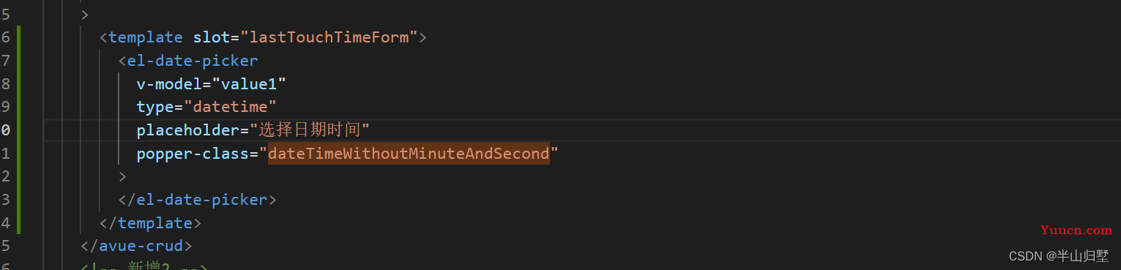Click the type attribute name
This screenshot has width=1121, height=270.
click(x=154, y=108)
